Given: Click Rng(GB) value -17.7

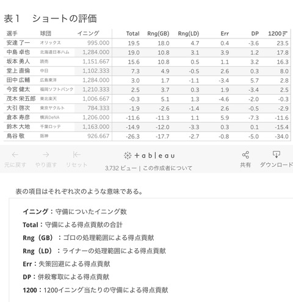Looking at the screenshot, I should [162, 136].
